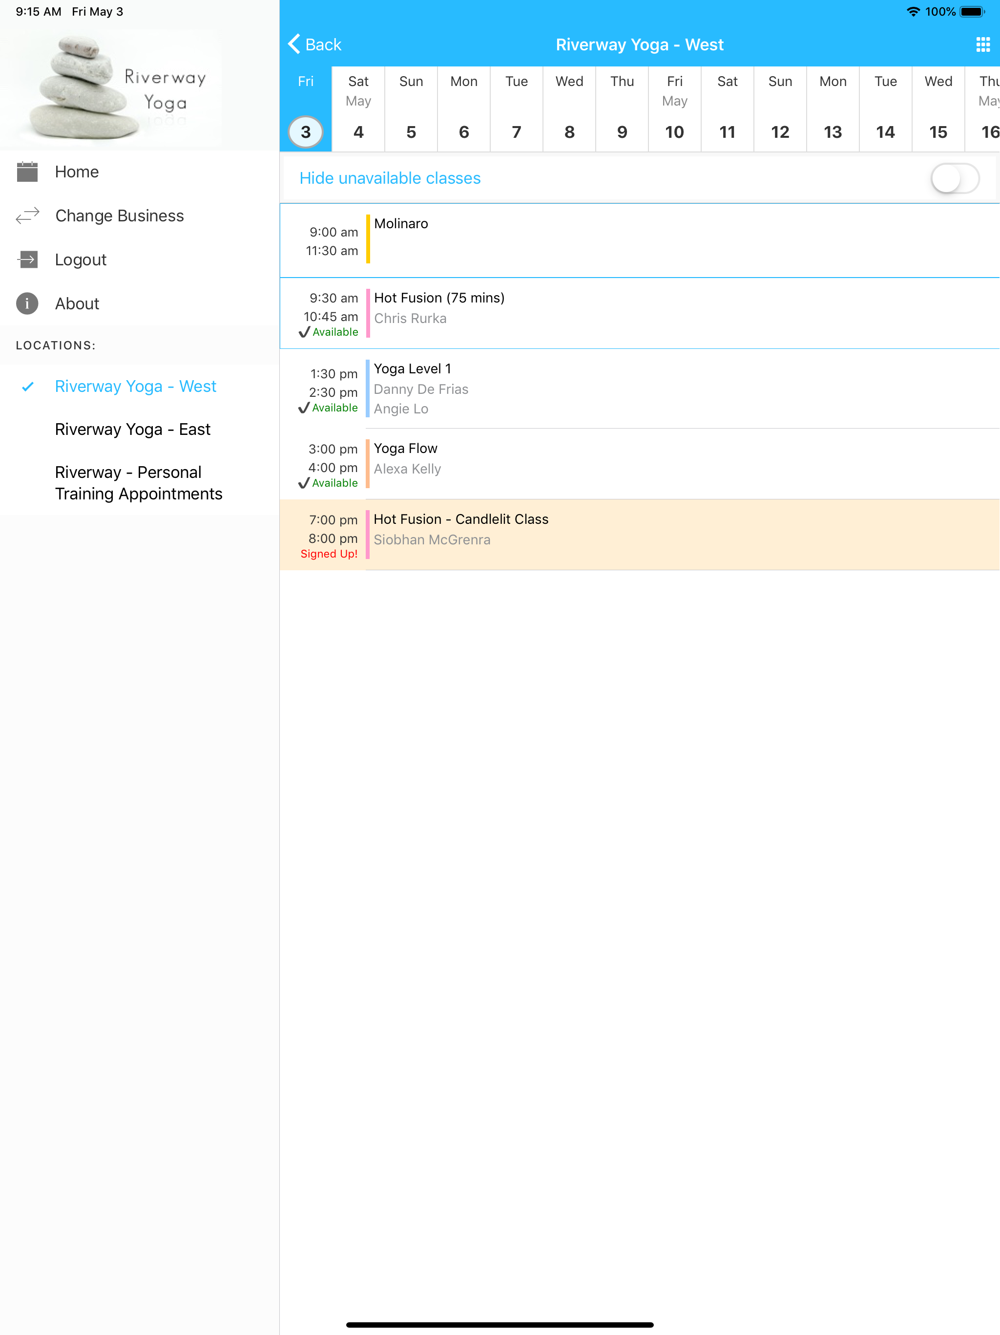
Task: Click instructor name Chris Rurka
Action: pos(410,318)
